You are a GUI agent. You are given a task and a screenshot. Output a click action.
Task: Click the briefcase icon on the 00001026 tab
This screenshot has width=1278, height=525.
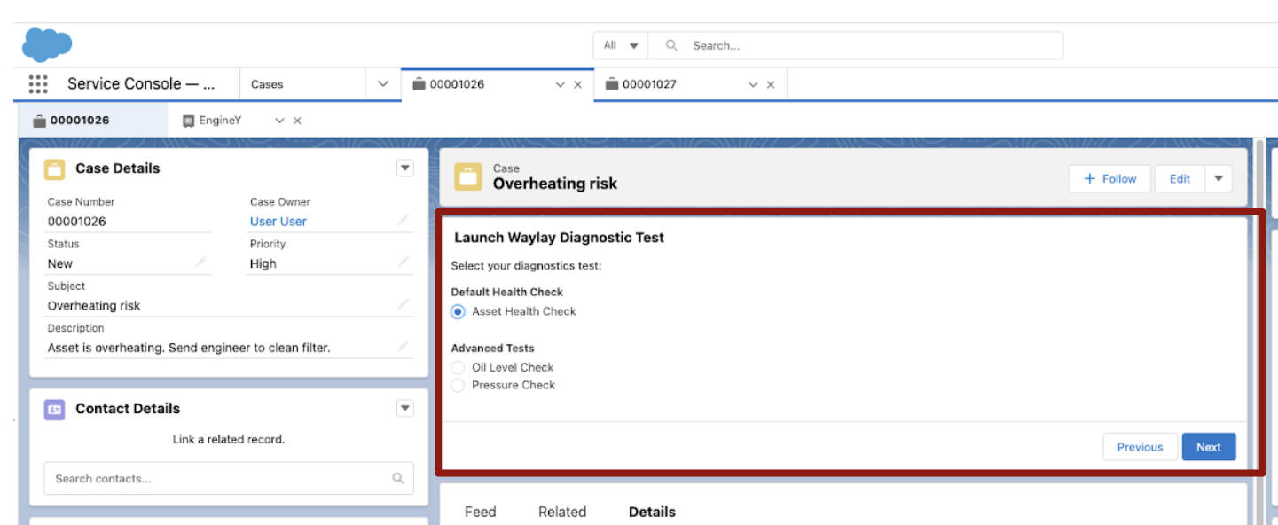(x=419, y=84)
